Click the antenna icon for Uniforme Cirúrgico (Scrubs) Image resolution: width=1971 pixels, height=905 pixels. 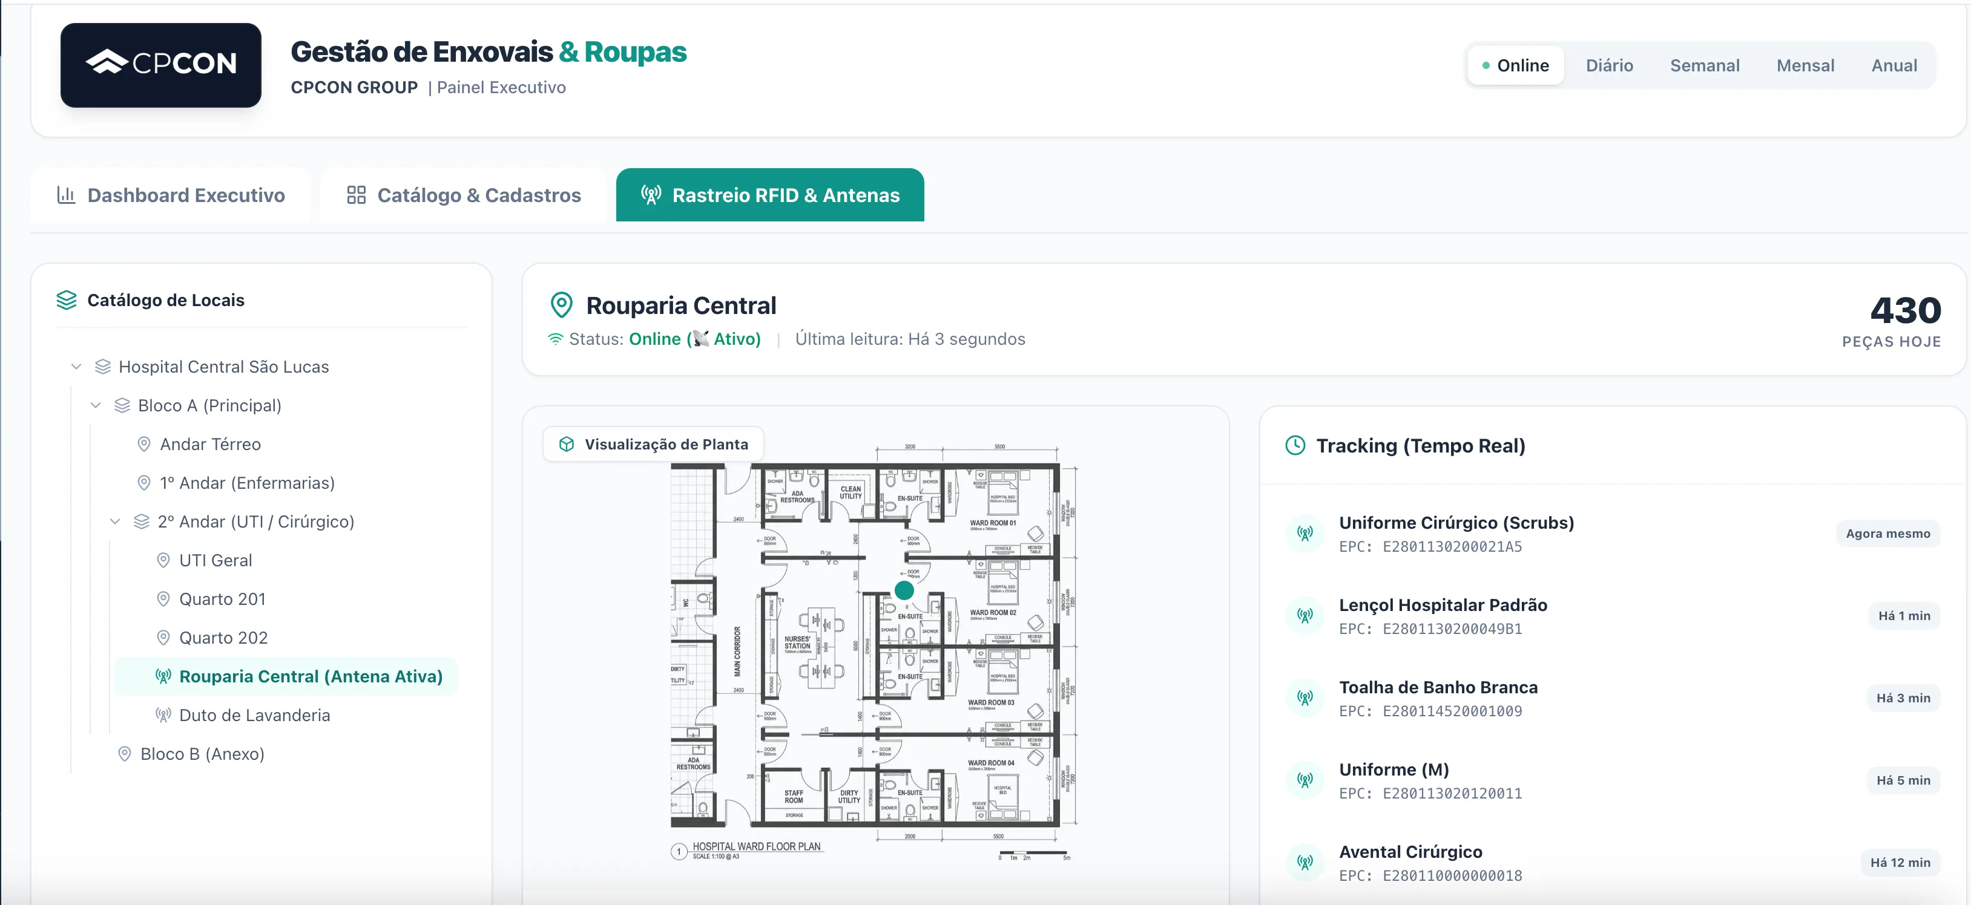[x=1305, y=533]
